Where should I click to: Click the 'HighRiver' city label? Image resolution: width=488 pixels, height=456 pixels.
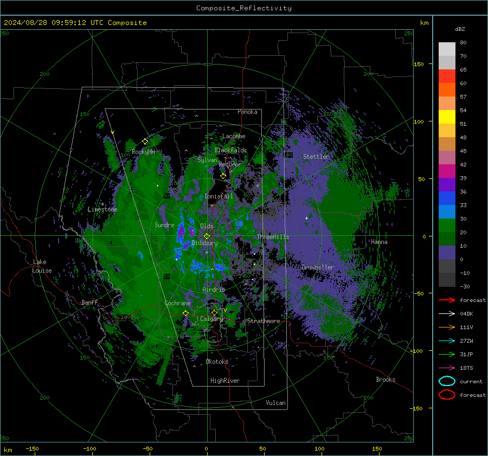pos(224,381)
